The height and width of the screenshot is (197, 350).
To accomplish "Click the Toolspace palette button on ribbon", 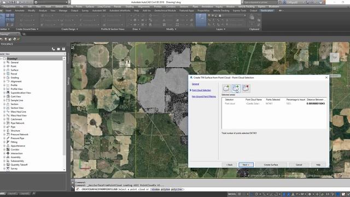I will pyautogui.click(x=2, y=20).
